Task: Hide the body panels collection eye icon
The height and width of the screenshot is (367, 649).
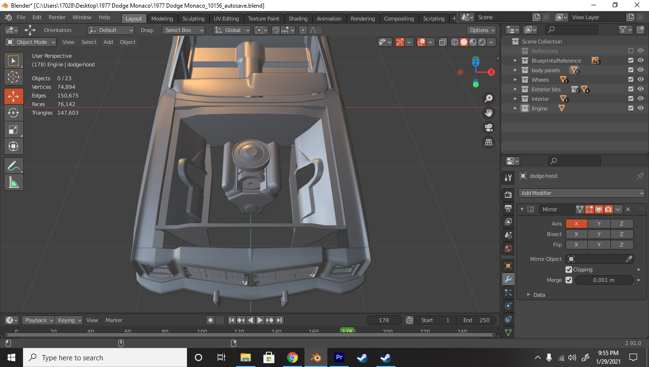Action: pyautogui.click(x=641, y=70)
